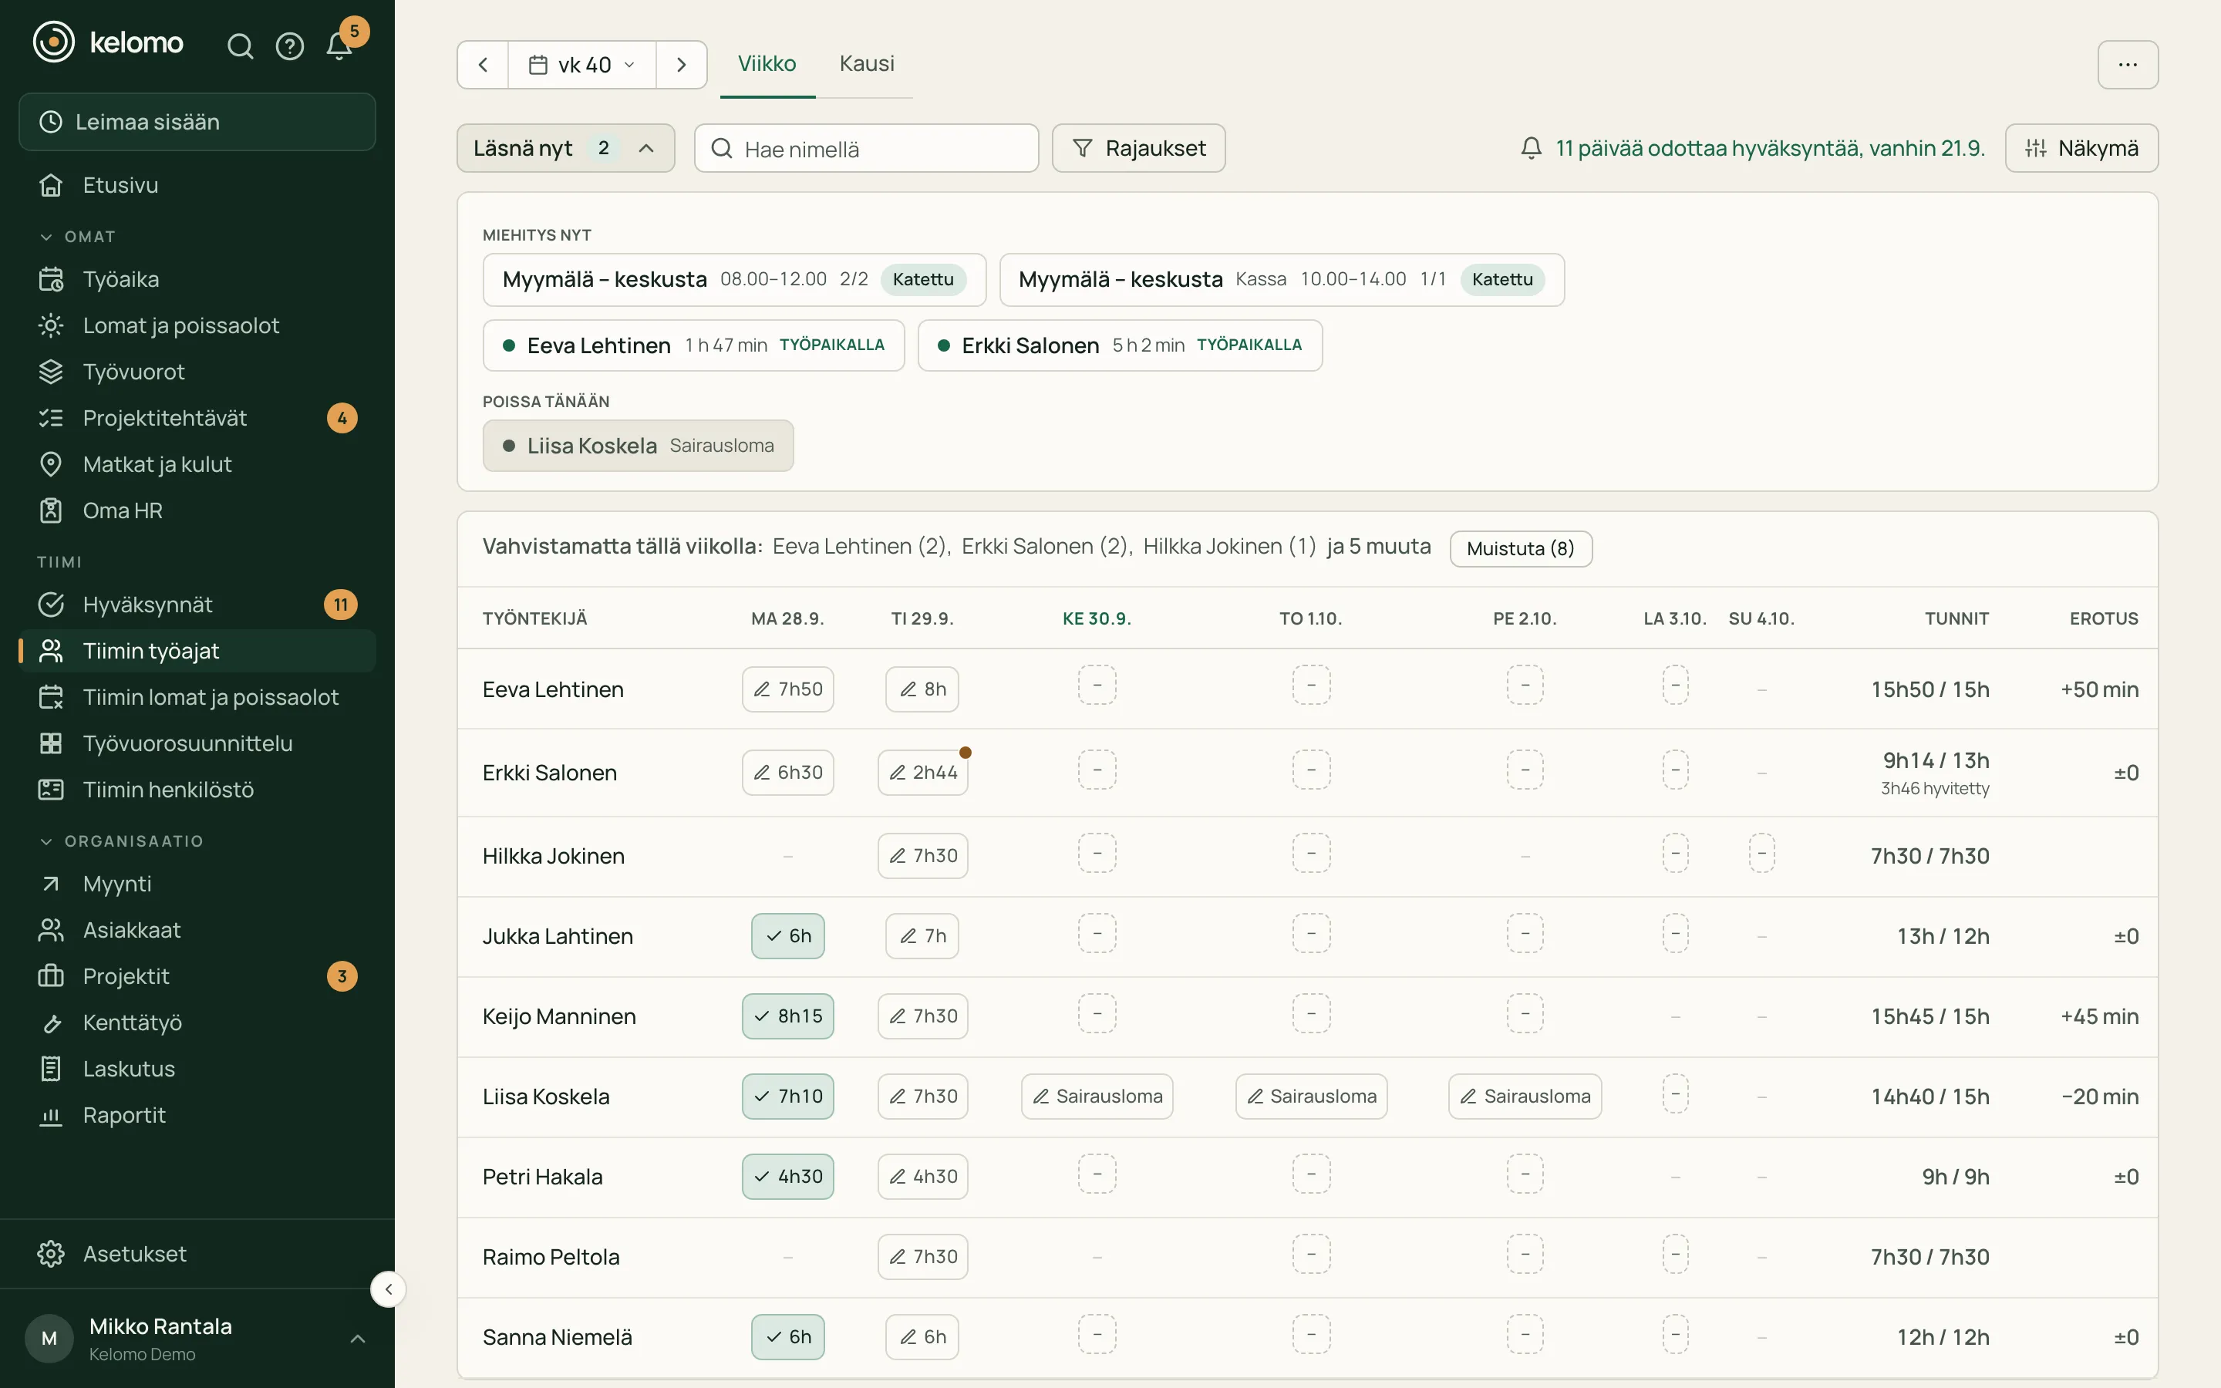Open Oma HR page

click(x=197, y=510)
